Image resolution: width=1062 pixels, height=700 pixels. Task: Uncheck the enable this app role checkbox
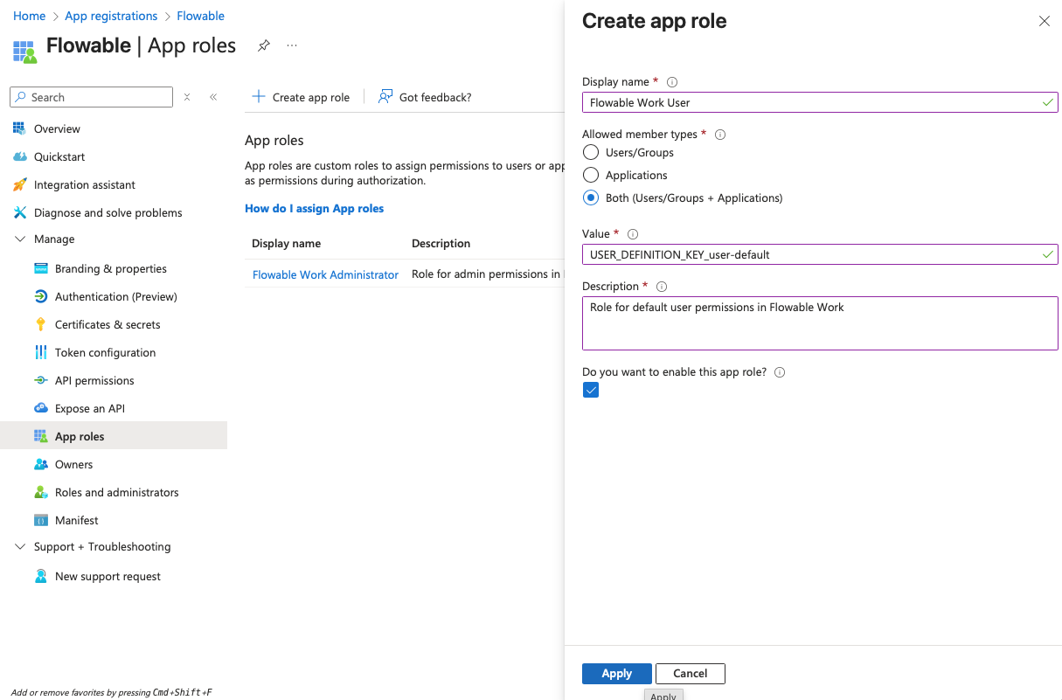tap(591, 391)
